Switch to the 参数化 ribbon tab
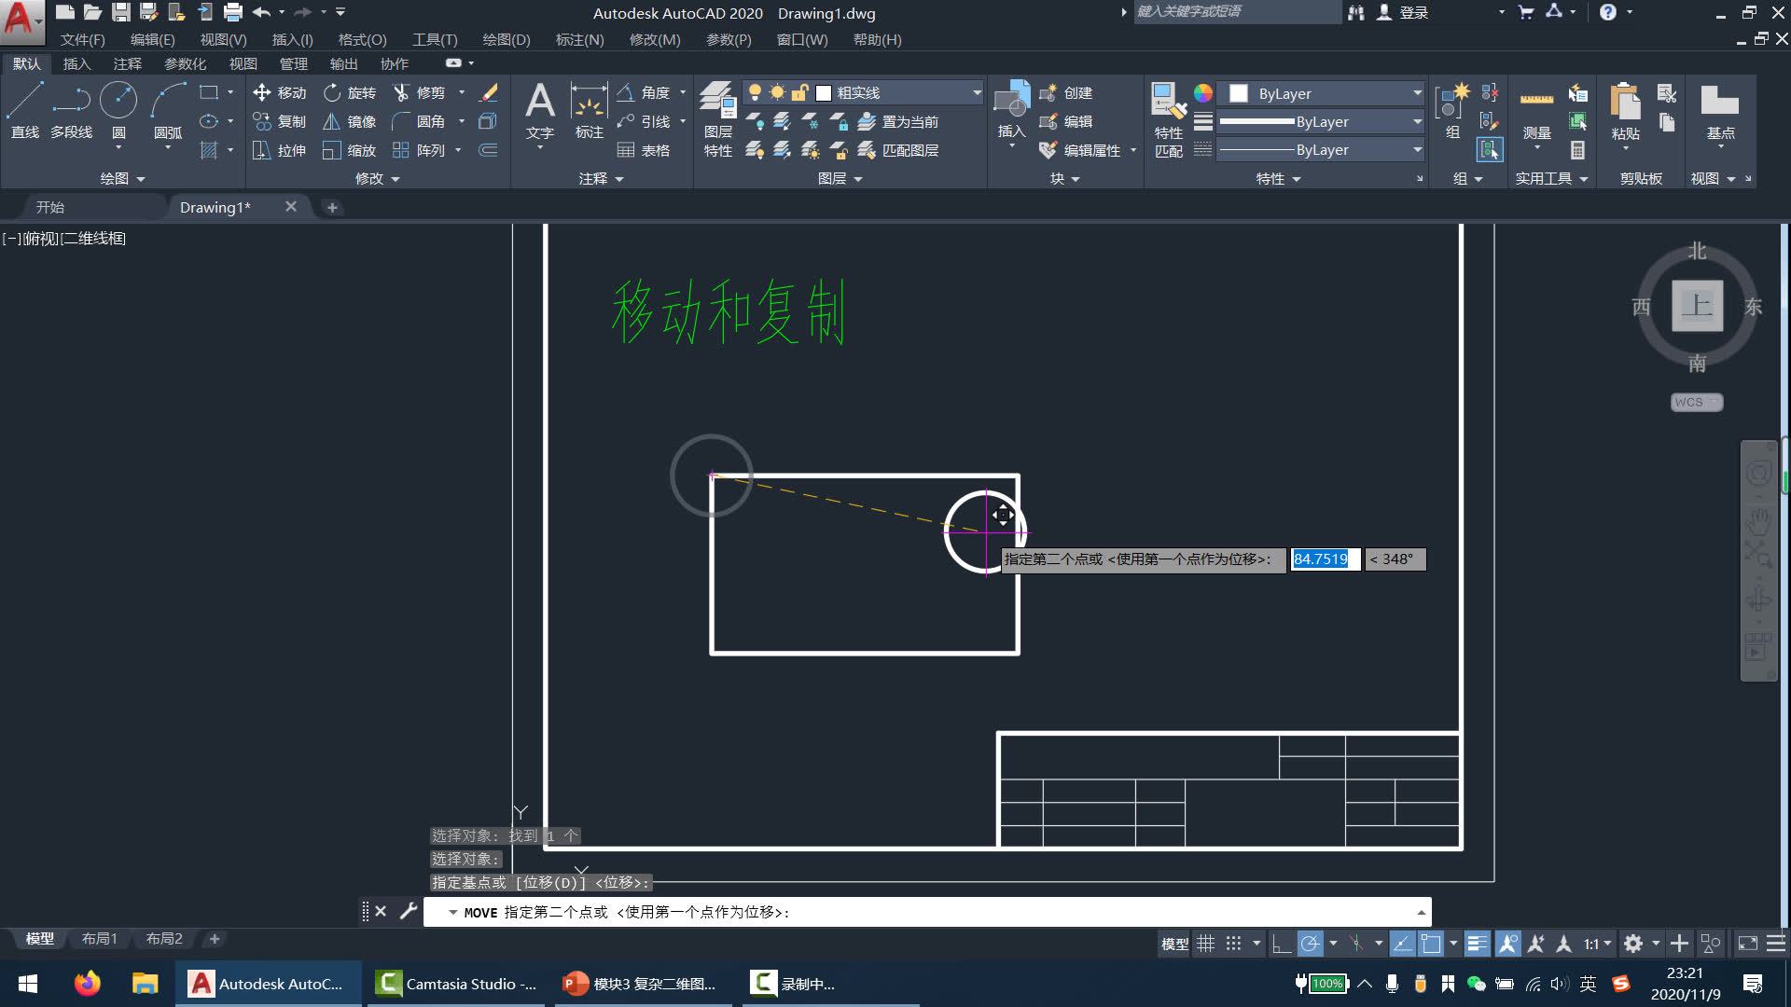 (x=185, y=63)
